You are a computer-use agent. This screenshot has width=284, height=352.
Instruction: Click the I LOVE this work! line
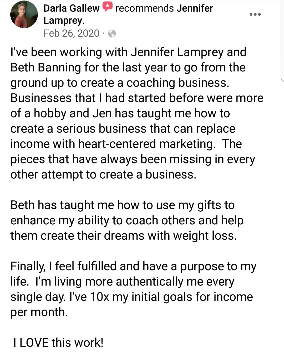tap(58, 343)
